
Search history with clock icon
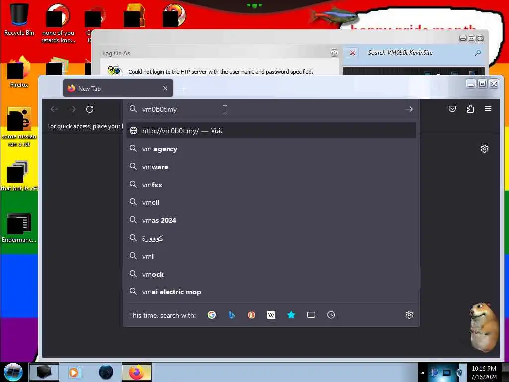(x=331, y=315)
